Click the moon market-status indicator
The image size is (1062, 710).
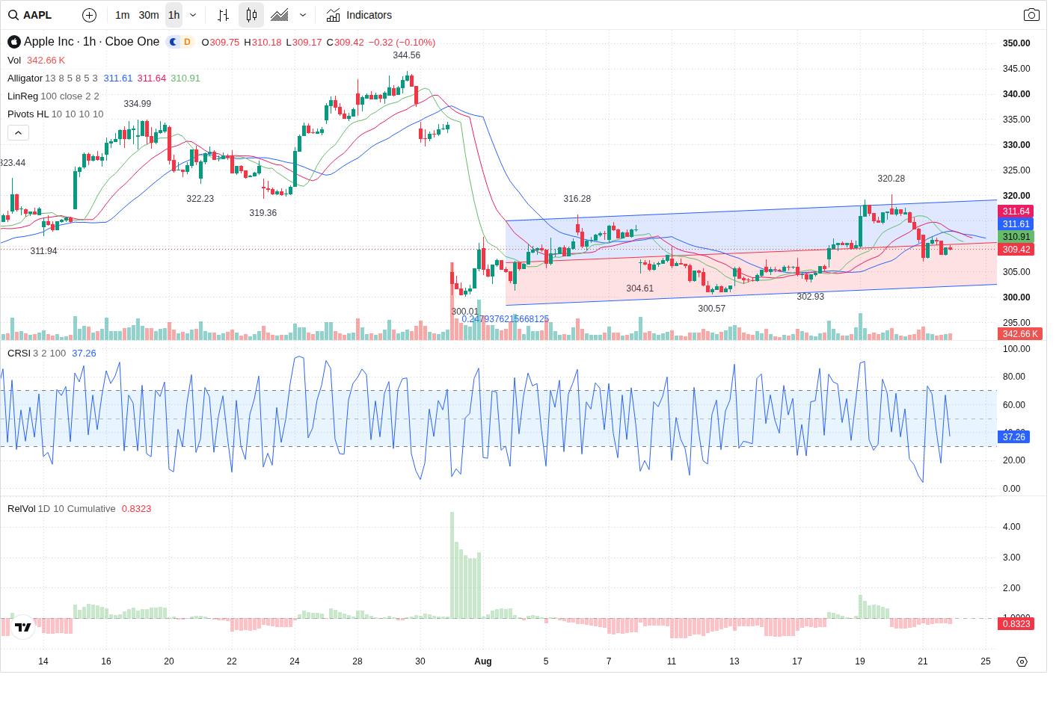click(174, 42)
